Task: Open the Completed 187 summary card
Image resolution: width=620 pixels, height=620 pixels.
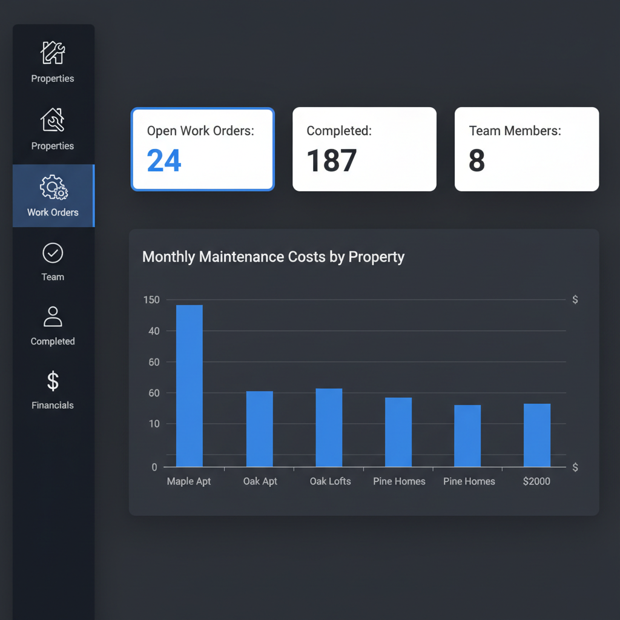Action: point(364,149)
